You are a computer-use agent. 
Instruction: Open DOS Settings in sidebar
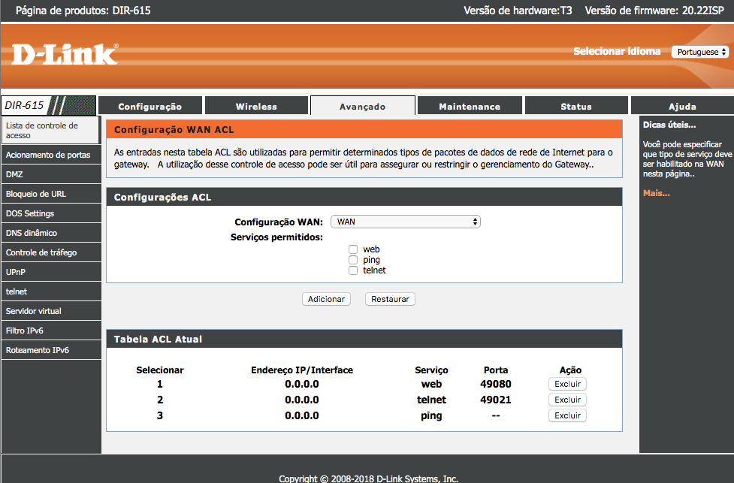tap(51, 213)
